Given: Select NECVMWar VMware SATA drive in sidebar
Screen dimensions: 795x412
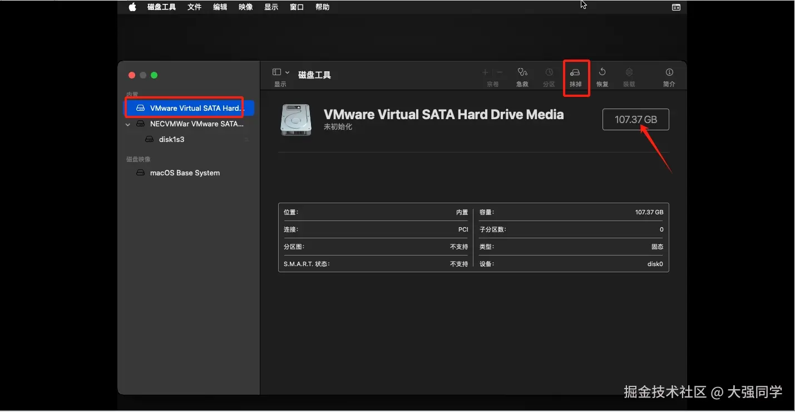Looking at the screenshot, I should pos(189,124).
